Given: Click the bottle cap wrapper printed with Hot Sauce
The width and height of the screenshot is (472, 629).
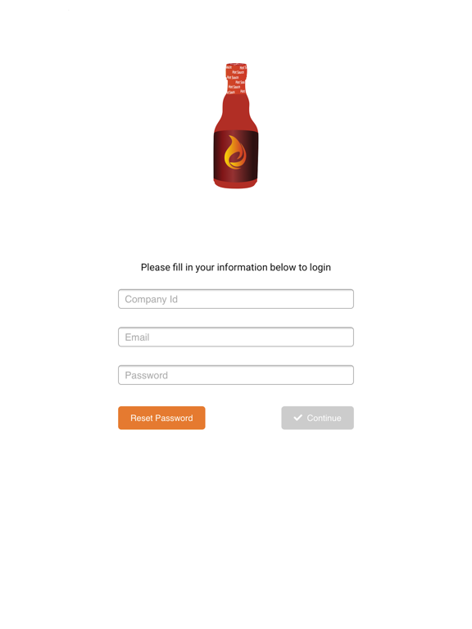Looking at the screenshot, I should [x=236, y=79].
